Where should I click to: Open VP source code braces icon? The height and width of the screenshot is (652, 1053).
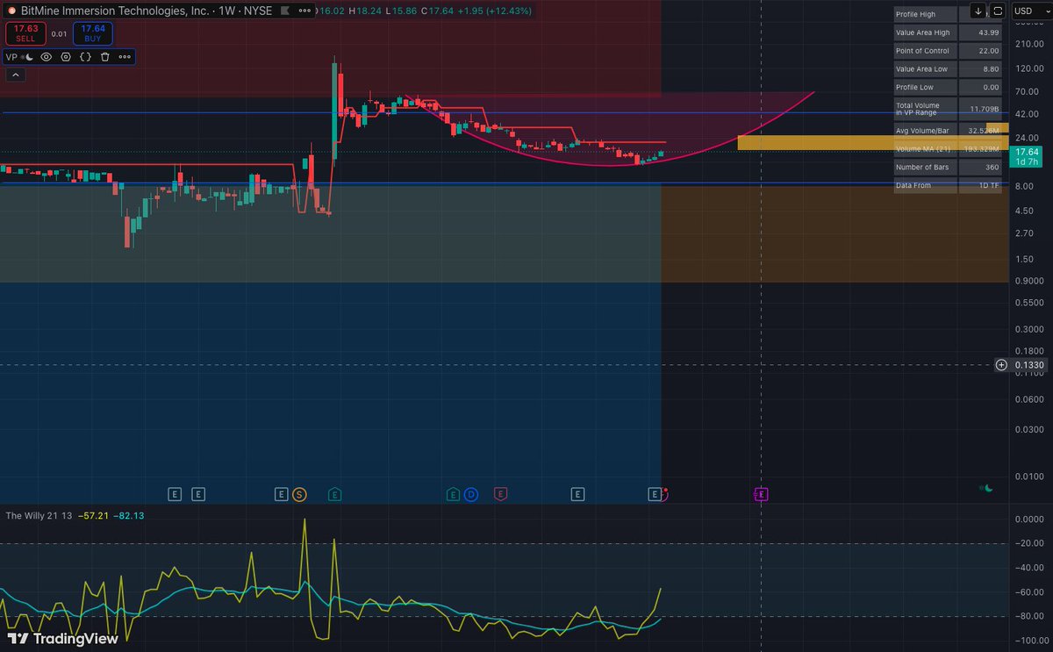pyautogui.click(x=85, y=56)
